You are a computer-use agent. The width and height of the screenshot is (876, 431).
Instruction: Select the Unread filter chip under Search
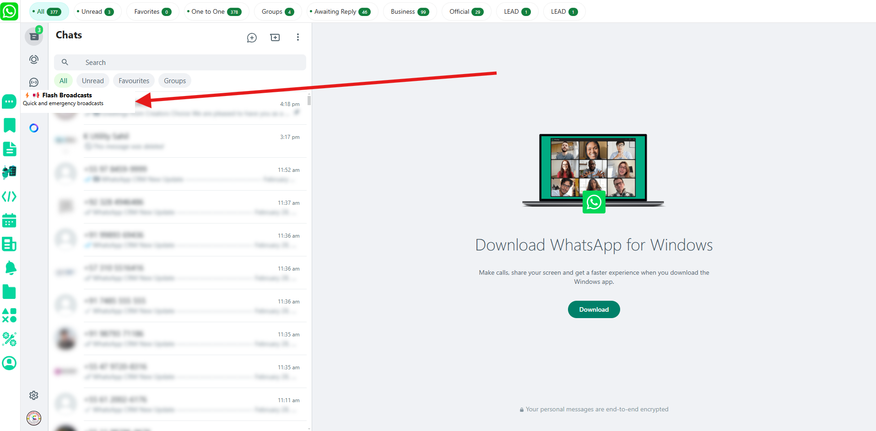pyautogui.click(x=92, y=81)
